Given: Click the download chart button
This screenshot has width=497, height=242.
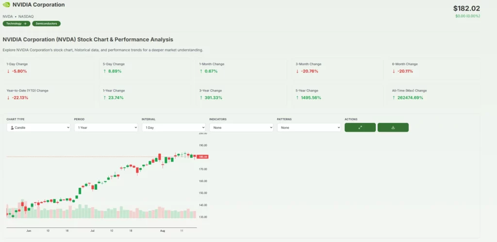Looking at the screenshot, I should pos(393,127).
